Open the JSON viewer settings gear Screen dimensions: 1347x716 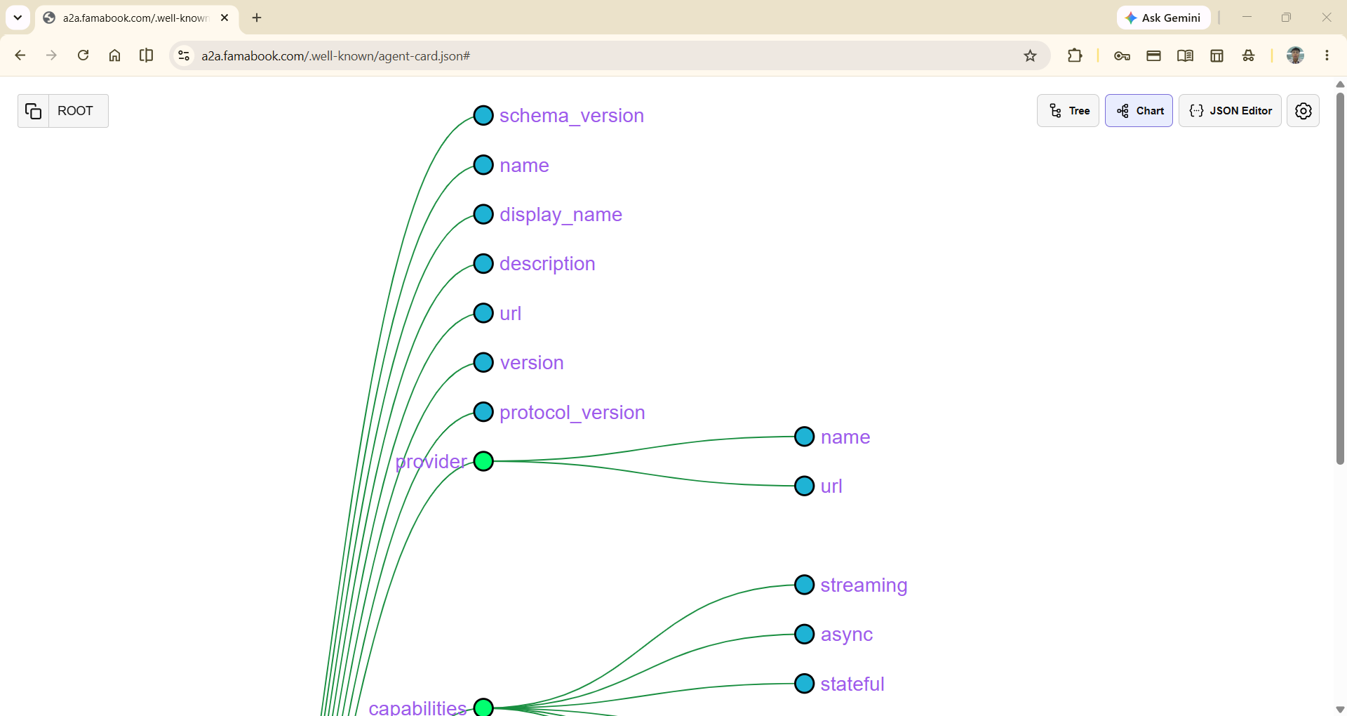1303,111
